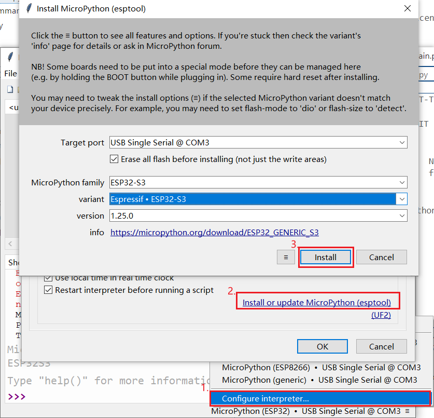Click OK in the interpreter options dialog
The width and height of the screenshot is (434, 418).
point(323,346)
